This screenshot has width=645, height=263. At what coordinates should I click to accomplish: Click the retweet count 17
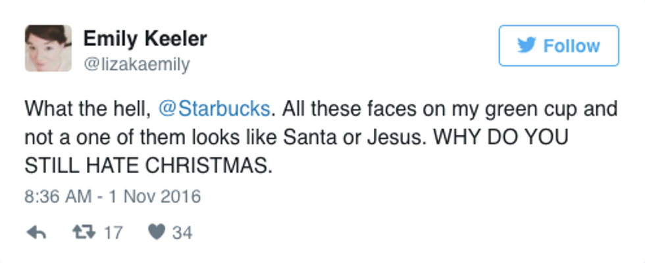point(113,232)
